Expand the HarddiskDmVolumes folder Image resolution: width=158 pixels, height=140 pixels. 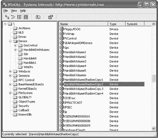pos(15,50)
